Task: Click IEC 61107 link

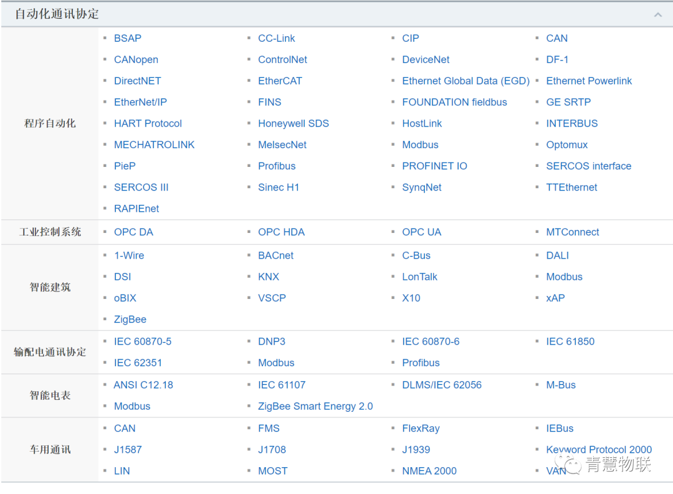Action: [282, 386]
